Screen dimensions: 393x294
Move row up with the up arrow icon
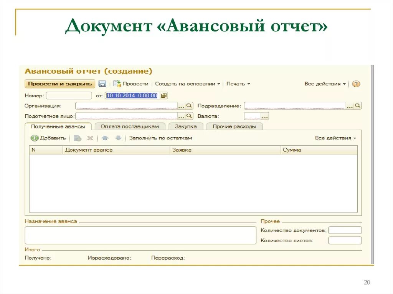pos(105,138)
